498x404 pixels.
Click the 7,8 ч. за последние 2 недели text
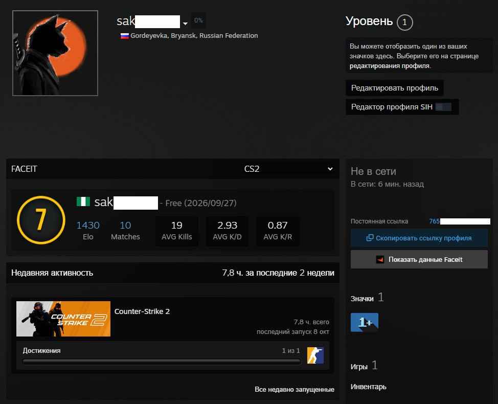click(x=278, y=273)
